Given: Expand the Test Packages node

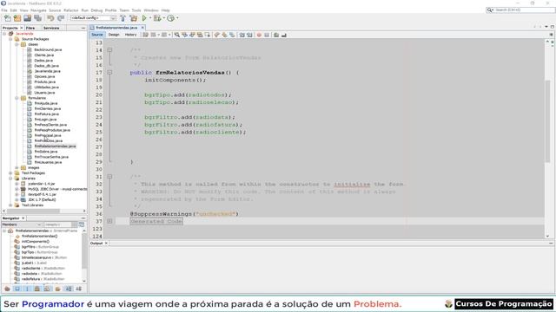Looking at the screenshot, I should click(10, 173).
